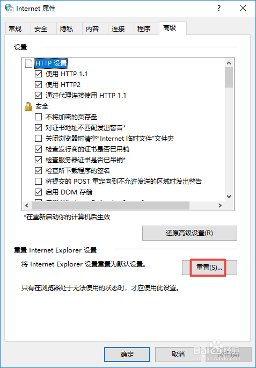Click the help question mark button
Viewport: 256px width, 368px height.
(x=219, y=8)
